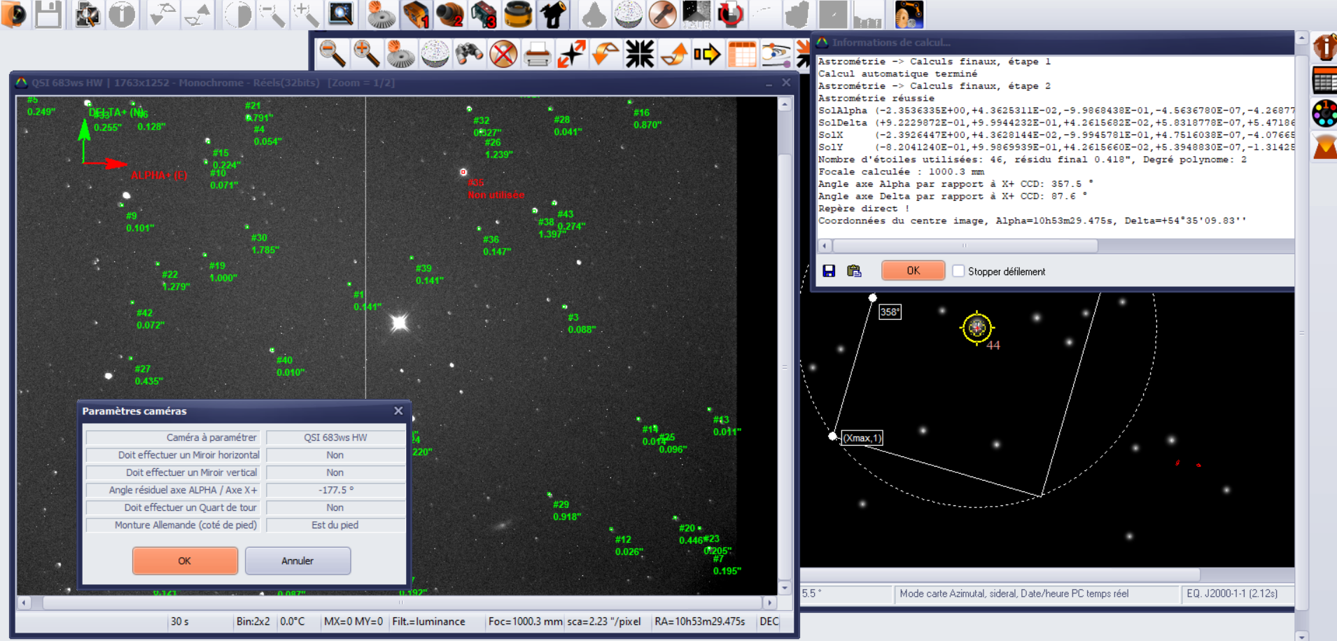This screenshot has width=1337, height=641.
Task: Click the binoculars icon in sky chart toolbar
Action: tap(469, 54)
